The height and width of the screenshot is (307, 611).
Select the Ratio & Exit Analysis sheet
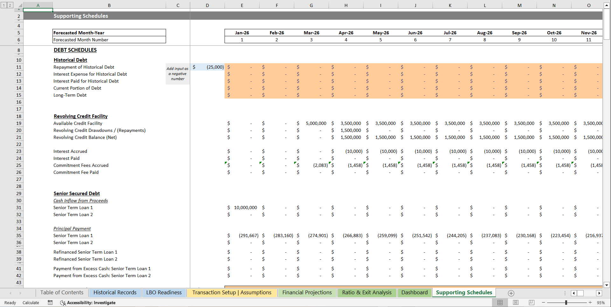tap(366, 292)
